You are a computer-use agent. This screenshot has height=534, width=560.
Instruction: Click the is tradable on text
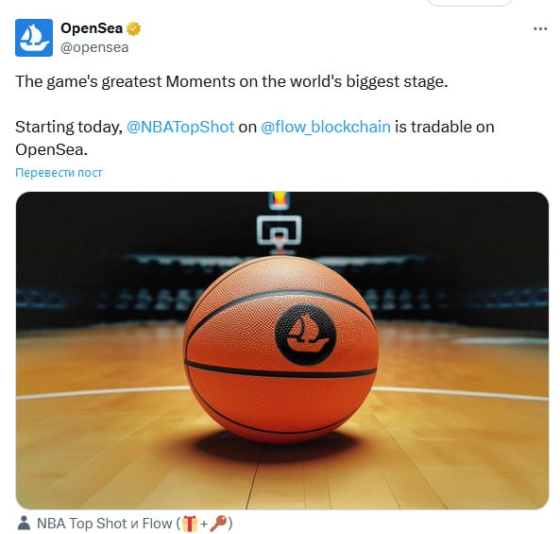(x=445, y=127)
